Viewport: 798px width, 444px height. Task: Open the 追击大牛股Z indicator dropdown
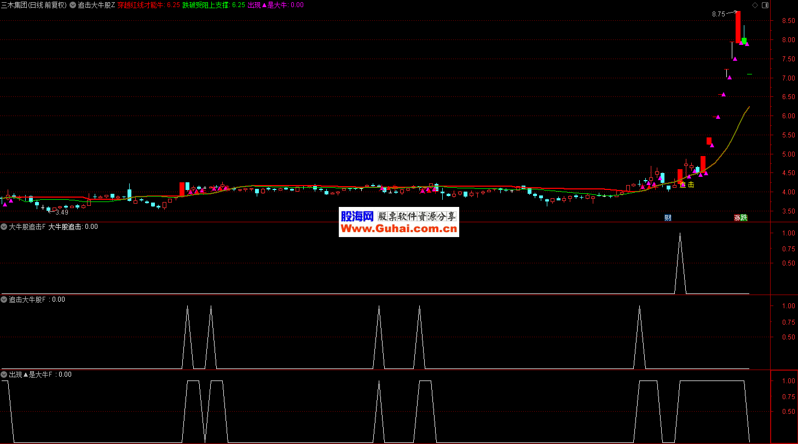coord(73,5)
